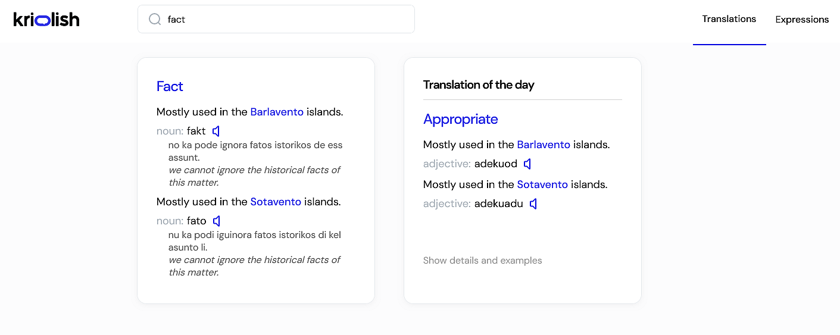This screenshot has height=335, width=840.
Task: Select the Sotavento translation word "adekuadu"
Action: 498,204
